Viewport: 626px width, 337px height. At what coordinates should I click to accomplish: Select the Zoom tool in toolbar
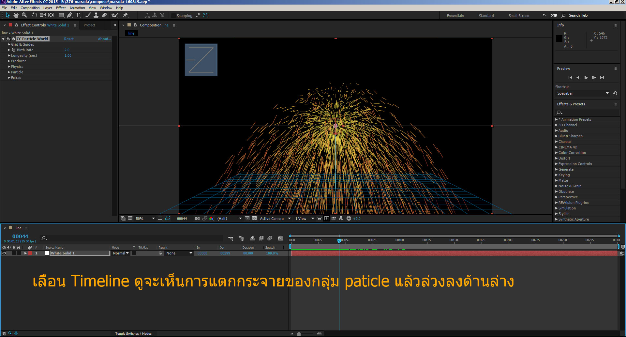coord(24,15)
